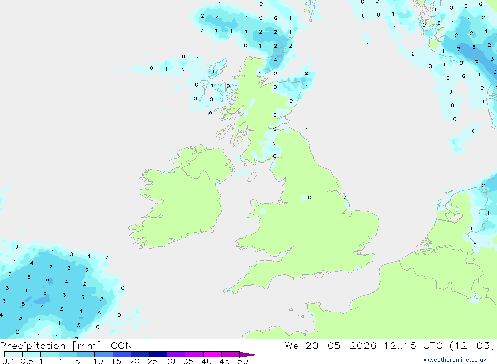The image size is (497, 364).
Task: Click the 'Precipitation [mm]' title text
Action: point(51,346)
